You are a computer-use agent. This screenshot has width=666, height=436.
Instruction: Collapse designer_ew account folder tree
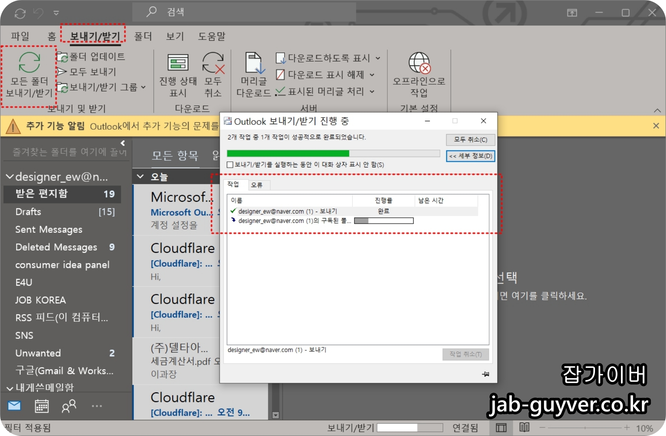click(x=10, y=177)
